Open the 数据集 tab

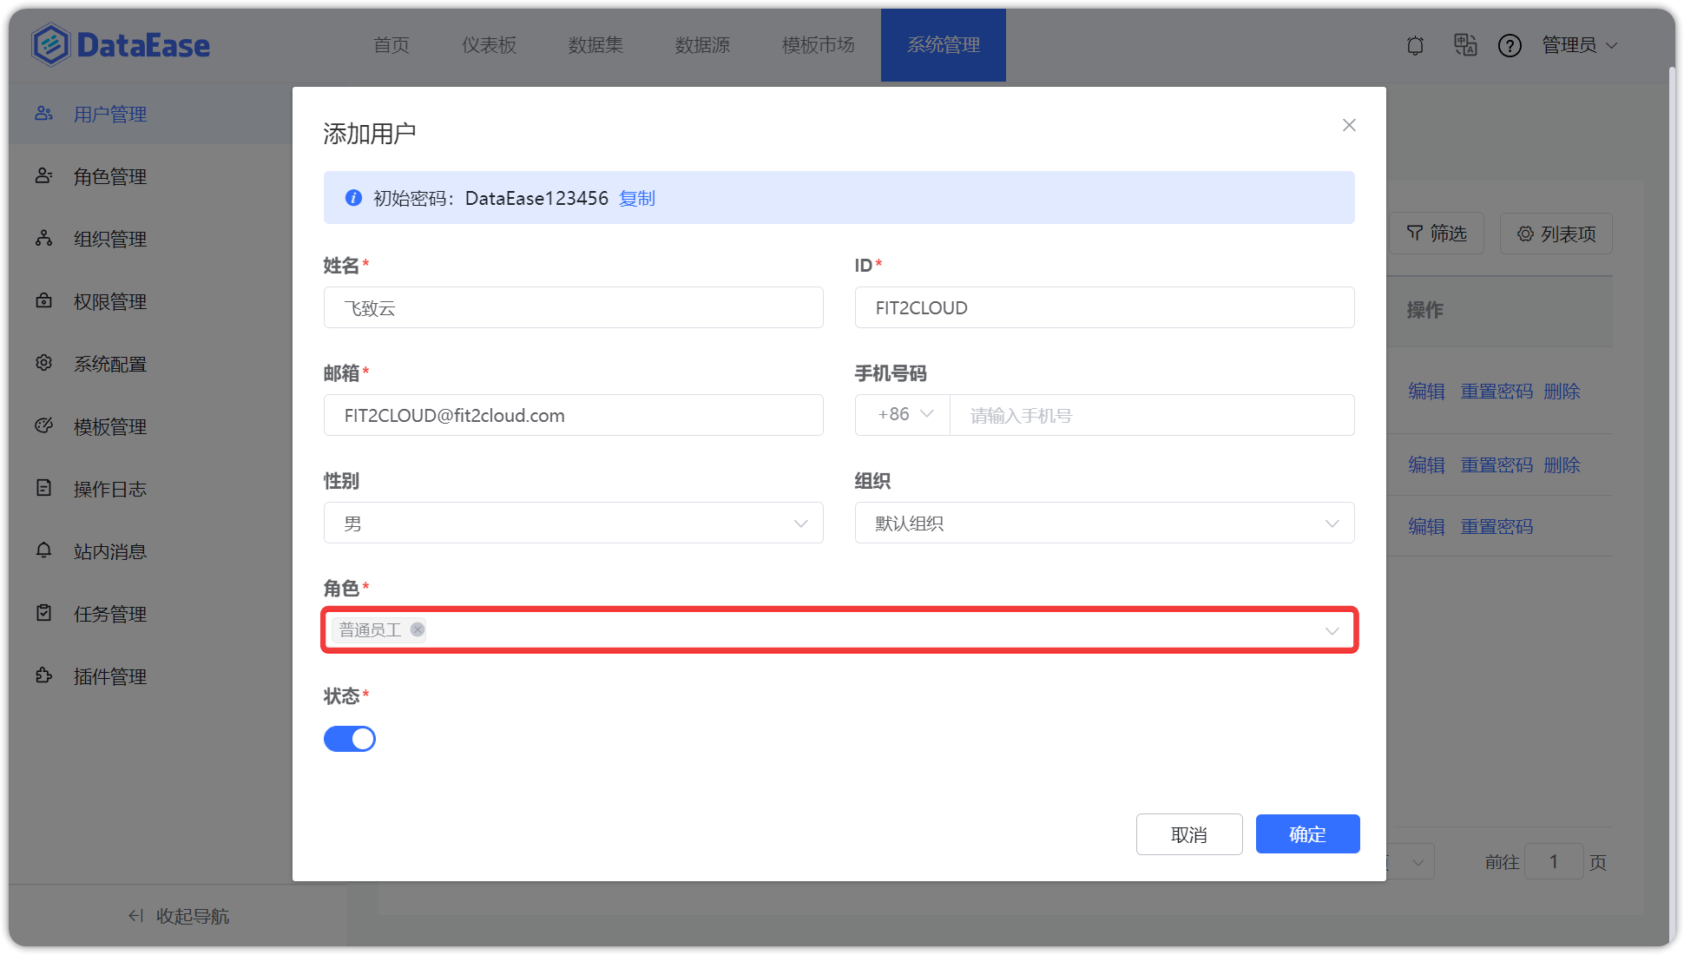coord(596,45)
